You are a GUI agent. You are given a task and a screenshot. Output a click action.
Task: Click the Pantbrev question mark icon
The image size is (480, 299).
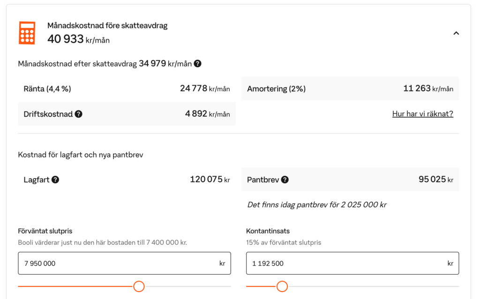285,179
